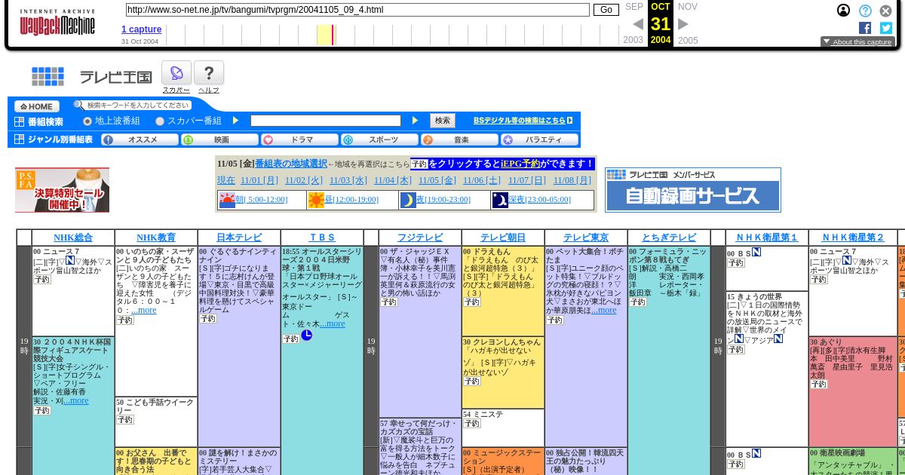This screenshot has width=905, height=475.
Task: Go to previous capture arrow
Action: click(x=638, y=24)
